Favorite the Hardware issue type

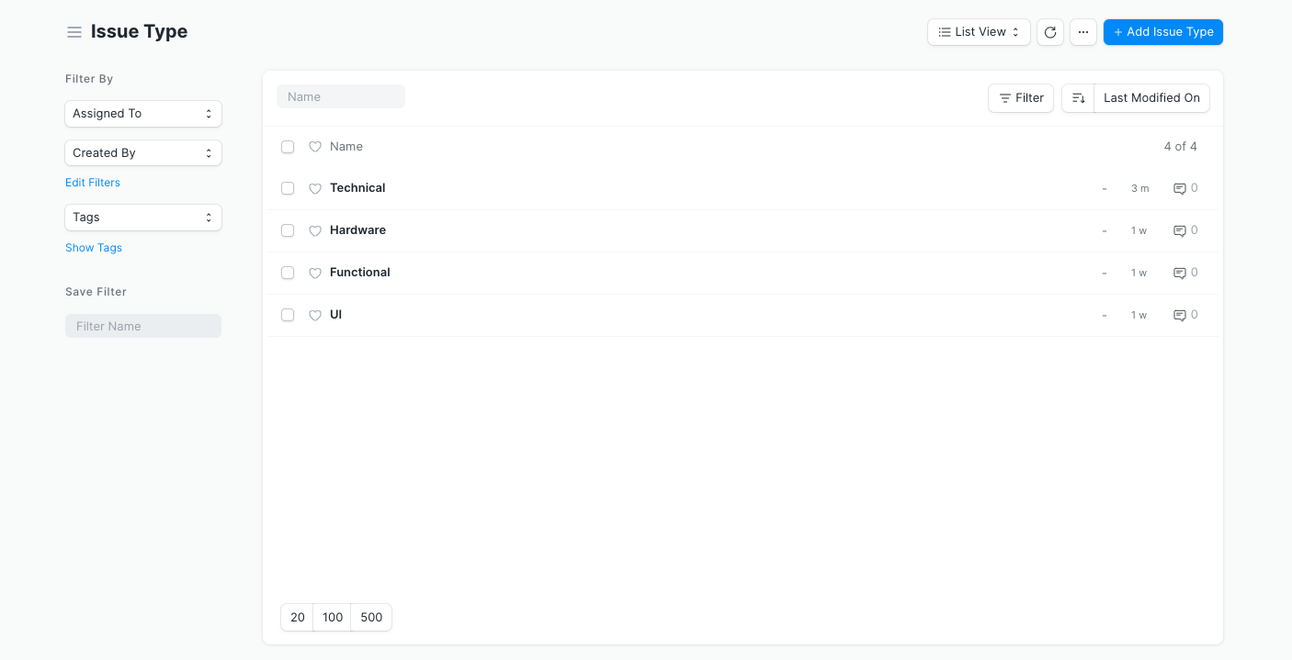315,230
